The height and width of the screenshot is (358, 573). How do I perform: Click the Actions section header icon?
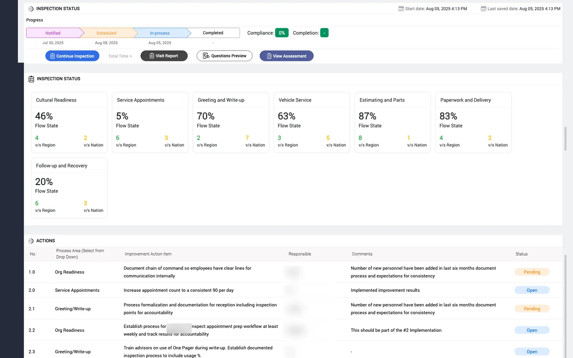tap(31, 241)
